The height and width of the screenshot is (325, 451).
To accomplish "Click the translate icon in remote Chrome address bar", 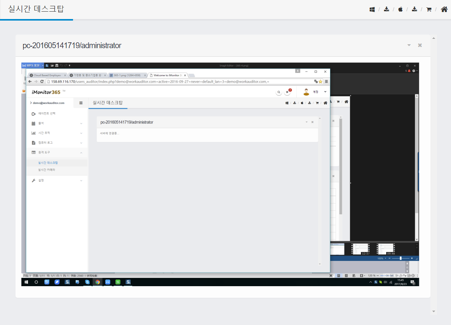I will point(316,82).
